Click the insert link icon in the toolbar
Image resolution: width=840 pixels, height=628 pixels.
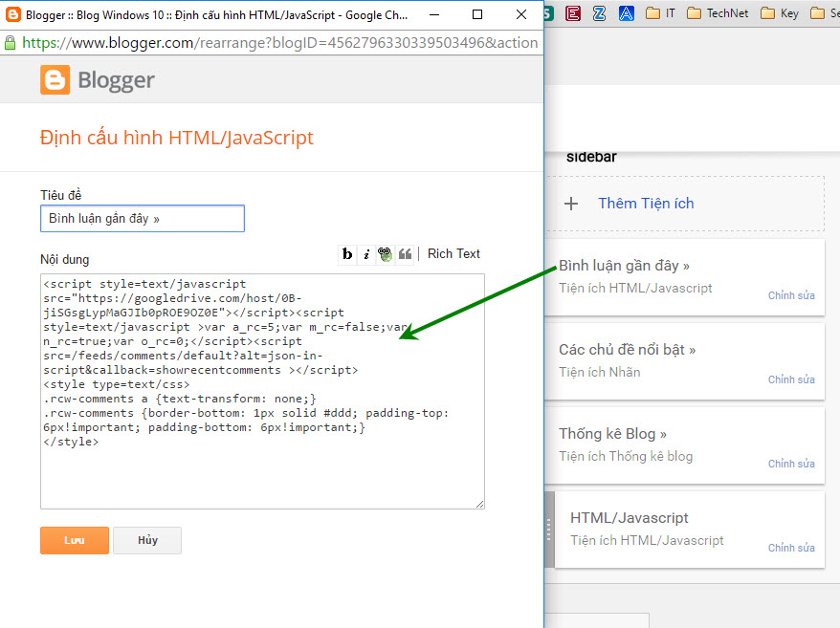(386, 253)
